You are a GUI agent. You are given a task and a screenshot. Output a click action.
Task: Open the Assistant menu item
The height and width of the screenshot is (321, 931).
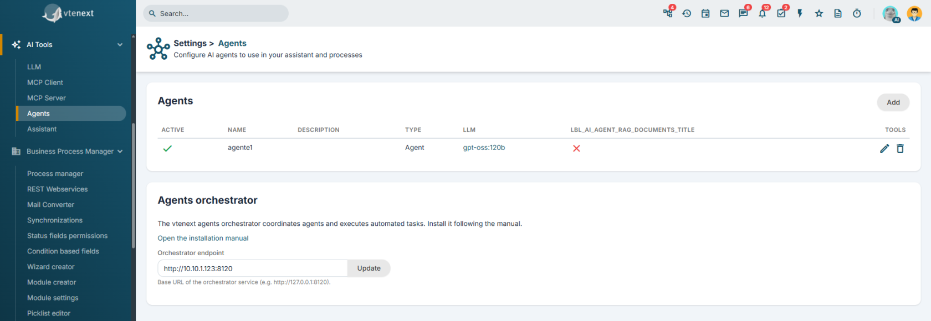point(42,129)
